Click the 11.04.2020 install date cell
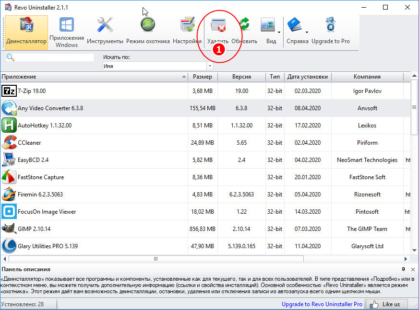 (308, 246)
